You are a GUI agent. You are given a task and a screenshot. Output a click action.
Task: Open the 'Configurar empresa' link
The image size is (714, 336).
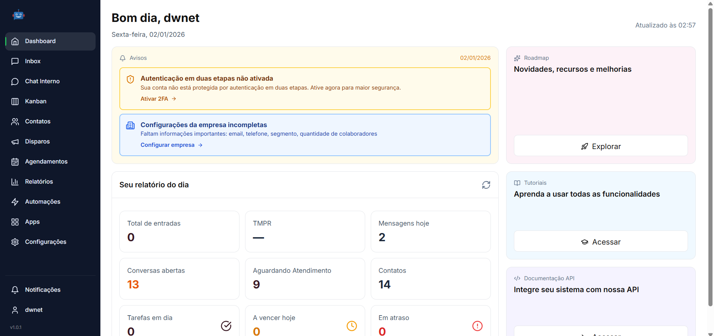coord(167,145)
